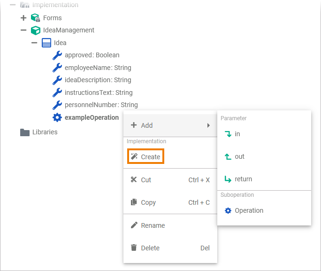Add a suboperation via Operation entry
The height and width of the screenshot is (271, 321).
249,210
